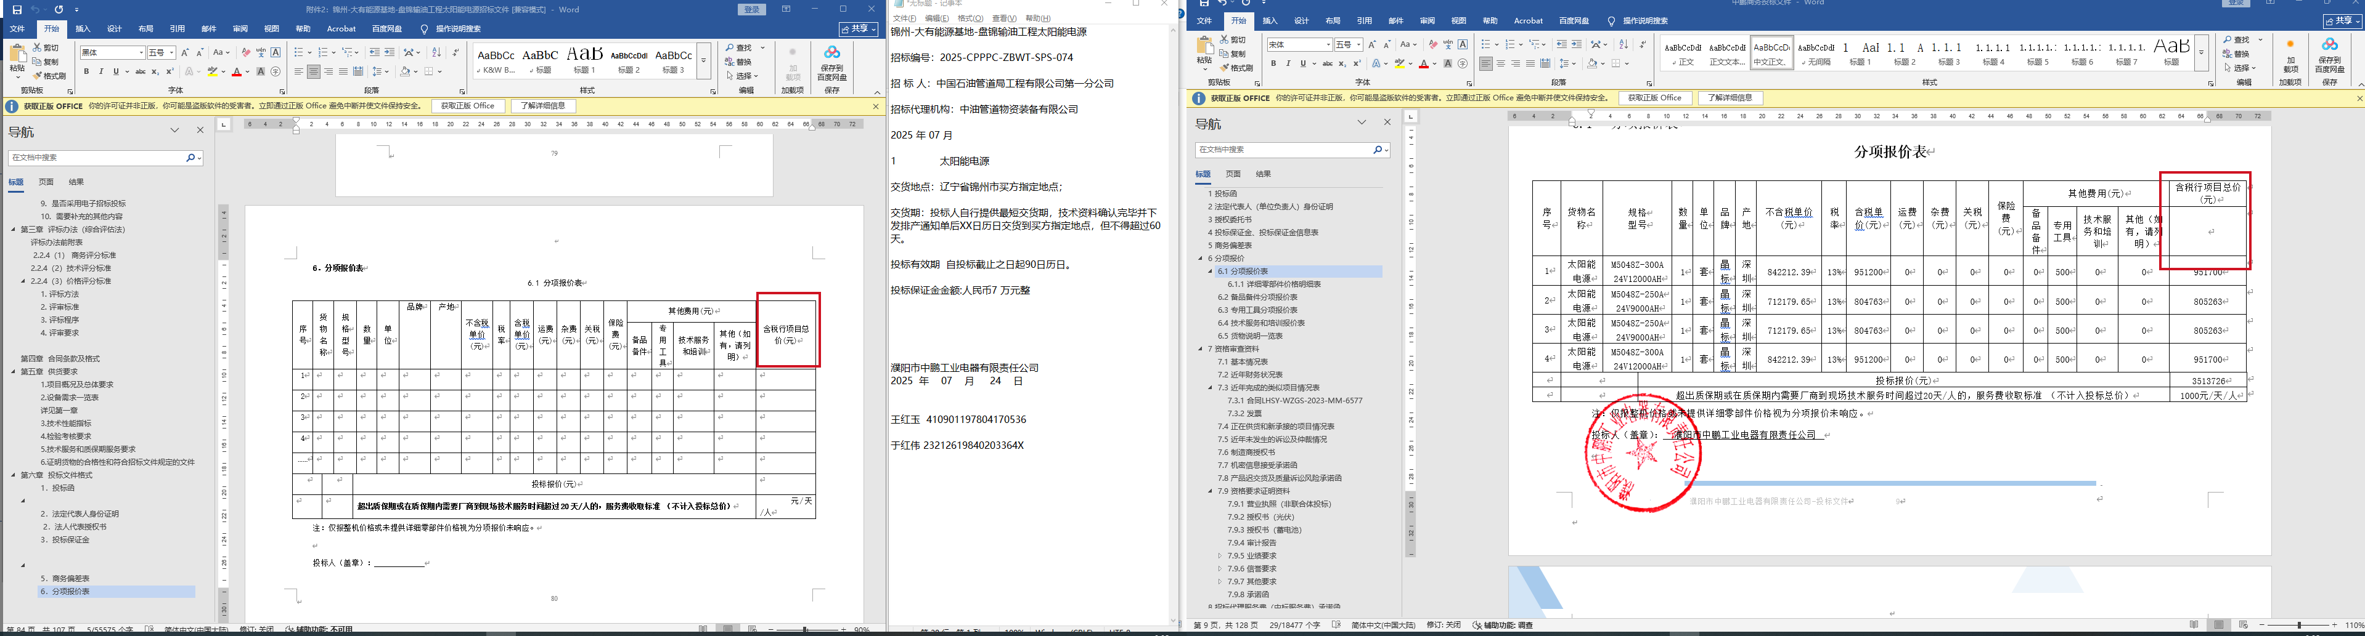The height and width of the screenshot is (636, 2365).
Task: Click 了解详细信息 in 中鹏商务投标文件 Word window
Action: (x=1731, y=98)
